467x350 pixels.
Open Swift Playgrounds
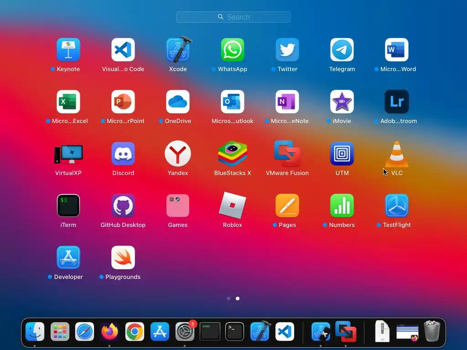pyautogui.click(x=123, y=257)
